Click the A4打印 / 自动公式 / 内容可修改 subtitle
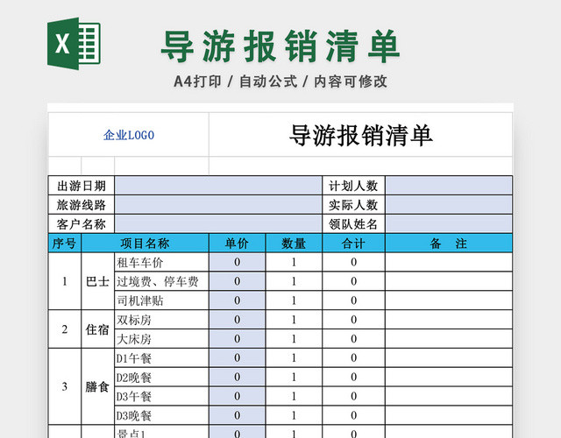The height and width of the screenshot is (438, 561). click(280, 81)
